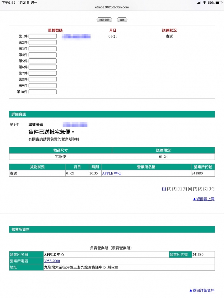Select the address text 九龍灣大業街59號
The image size is (224, 298).
coord(59,267)
